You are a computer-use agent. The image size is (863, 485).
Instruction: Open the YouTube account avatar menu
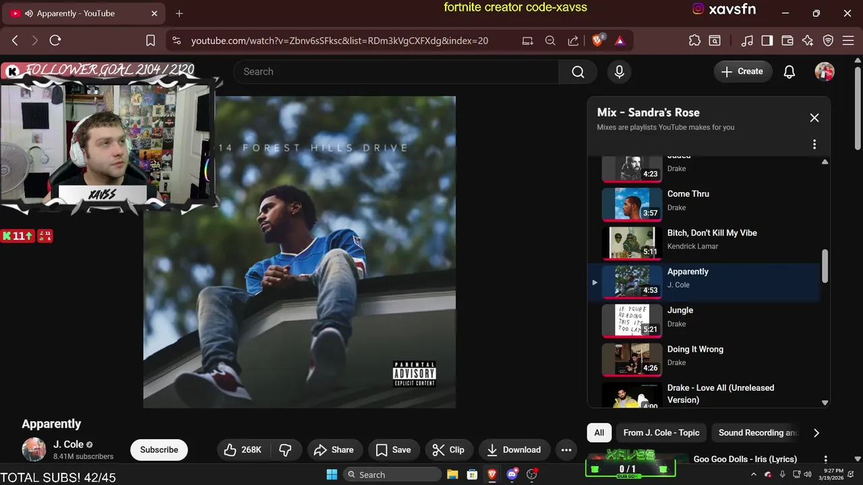(x=825, y=71)
